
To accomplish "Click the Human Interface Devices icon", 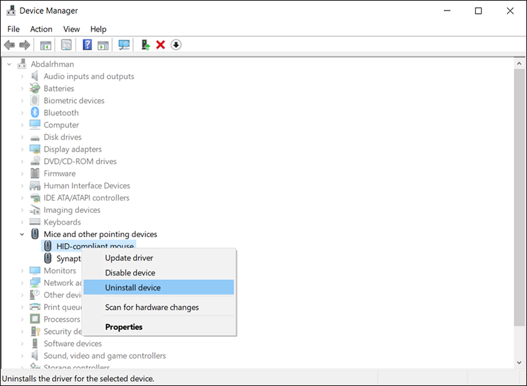I will (35, 186).
